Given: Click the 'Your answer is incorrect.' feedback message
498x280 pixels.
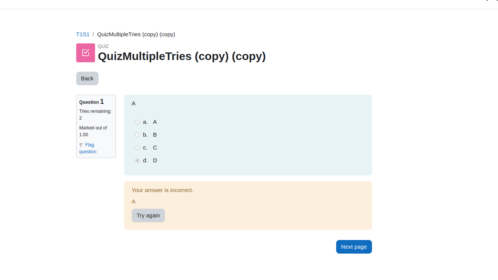Looking at the screenshot, I should [163, 190].
